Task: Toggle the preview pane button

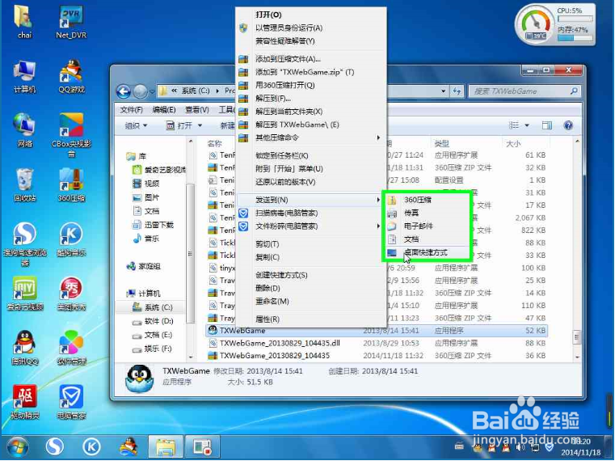Action: coord(547,125)
